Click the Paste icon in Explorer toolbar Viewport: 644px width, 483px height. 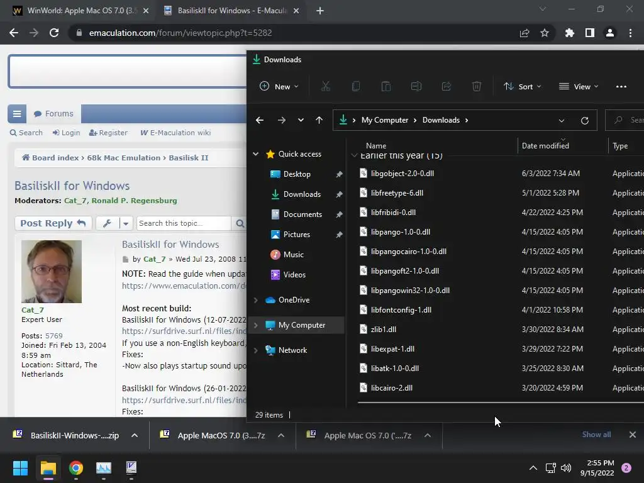pos(386,86)
